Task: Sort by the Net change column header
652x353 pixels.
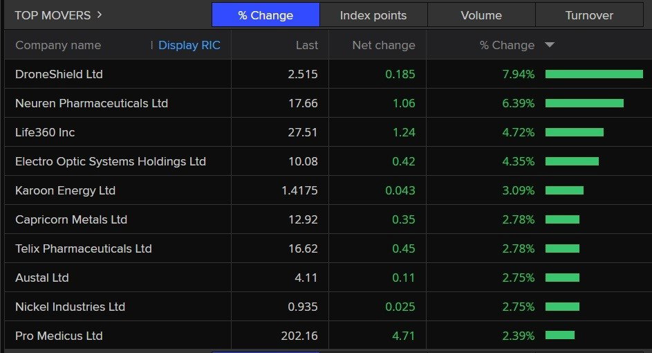Action: coord(384,45)
